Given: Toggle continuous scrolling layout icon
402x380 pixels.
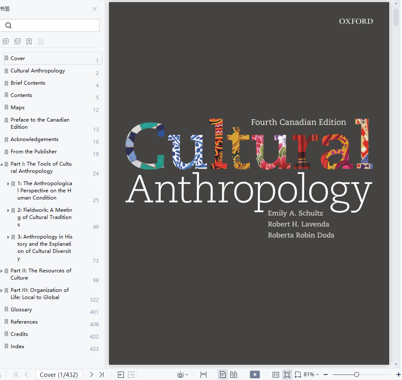Looking at the screenshot, I should click(204, 374).
